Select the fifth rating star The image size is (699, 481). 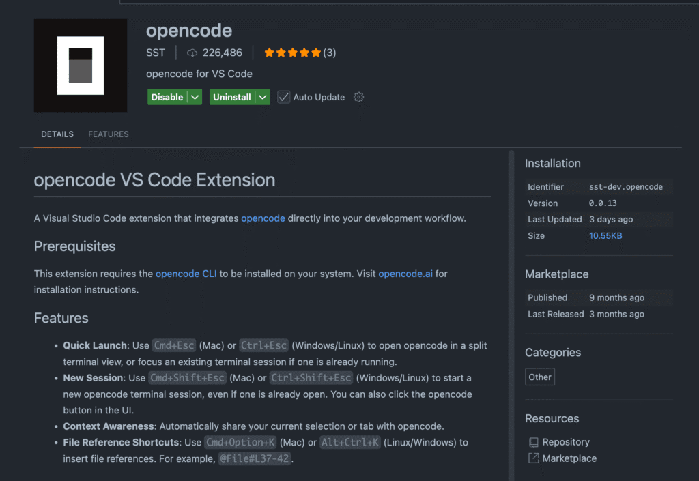(x=315, y=51)
